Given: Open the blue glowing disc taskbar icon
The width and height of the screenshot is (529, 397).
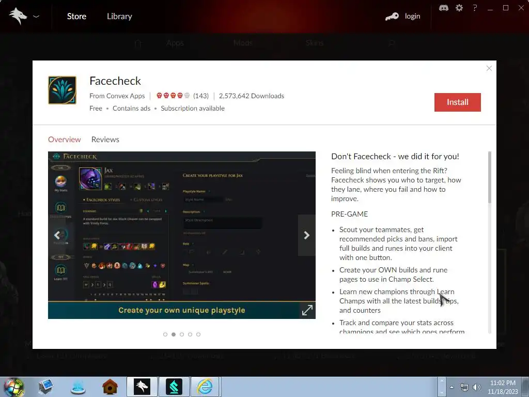Looking at the screenshot, I should coord(78,387).
